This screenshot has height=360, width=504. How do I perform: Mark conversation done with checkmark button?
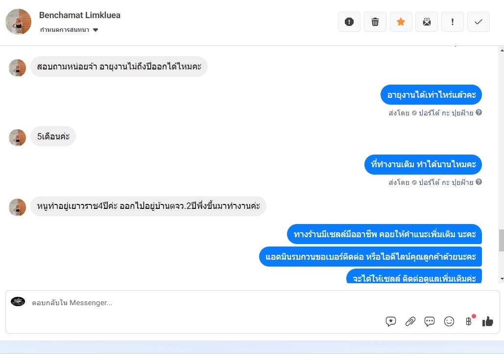[x=478, y=22]
